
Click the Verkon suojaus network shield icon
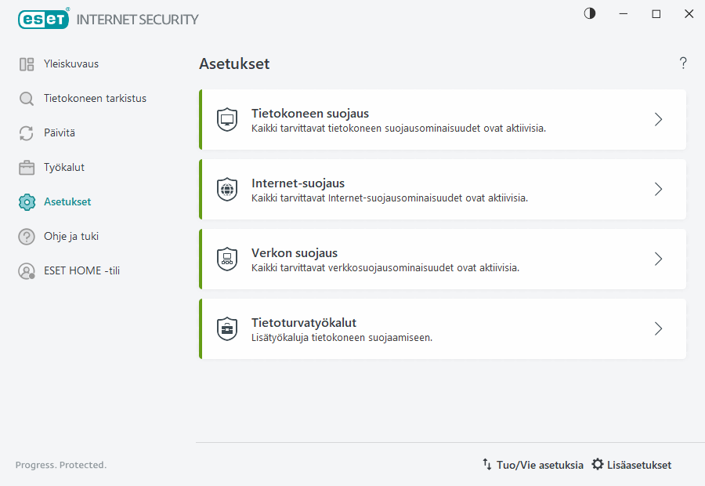226,259
